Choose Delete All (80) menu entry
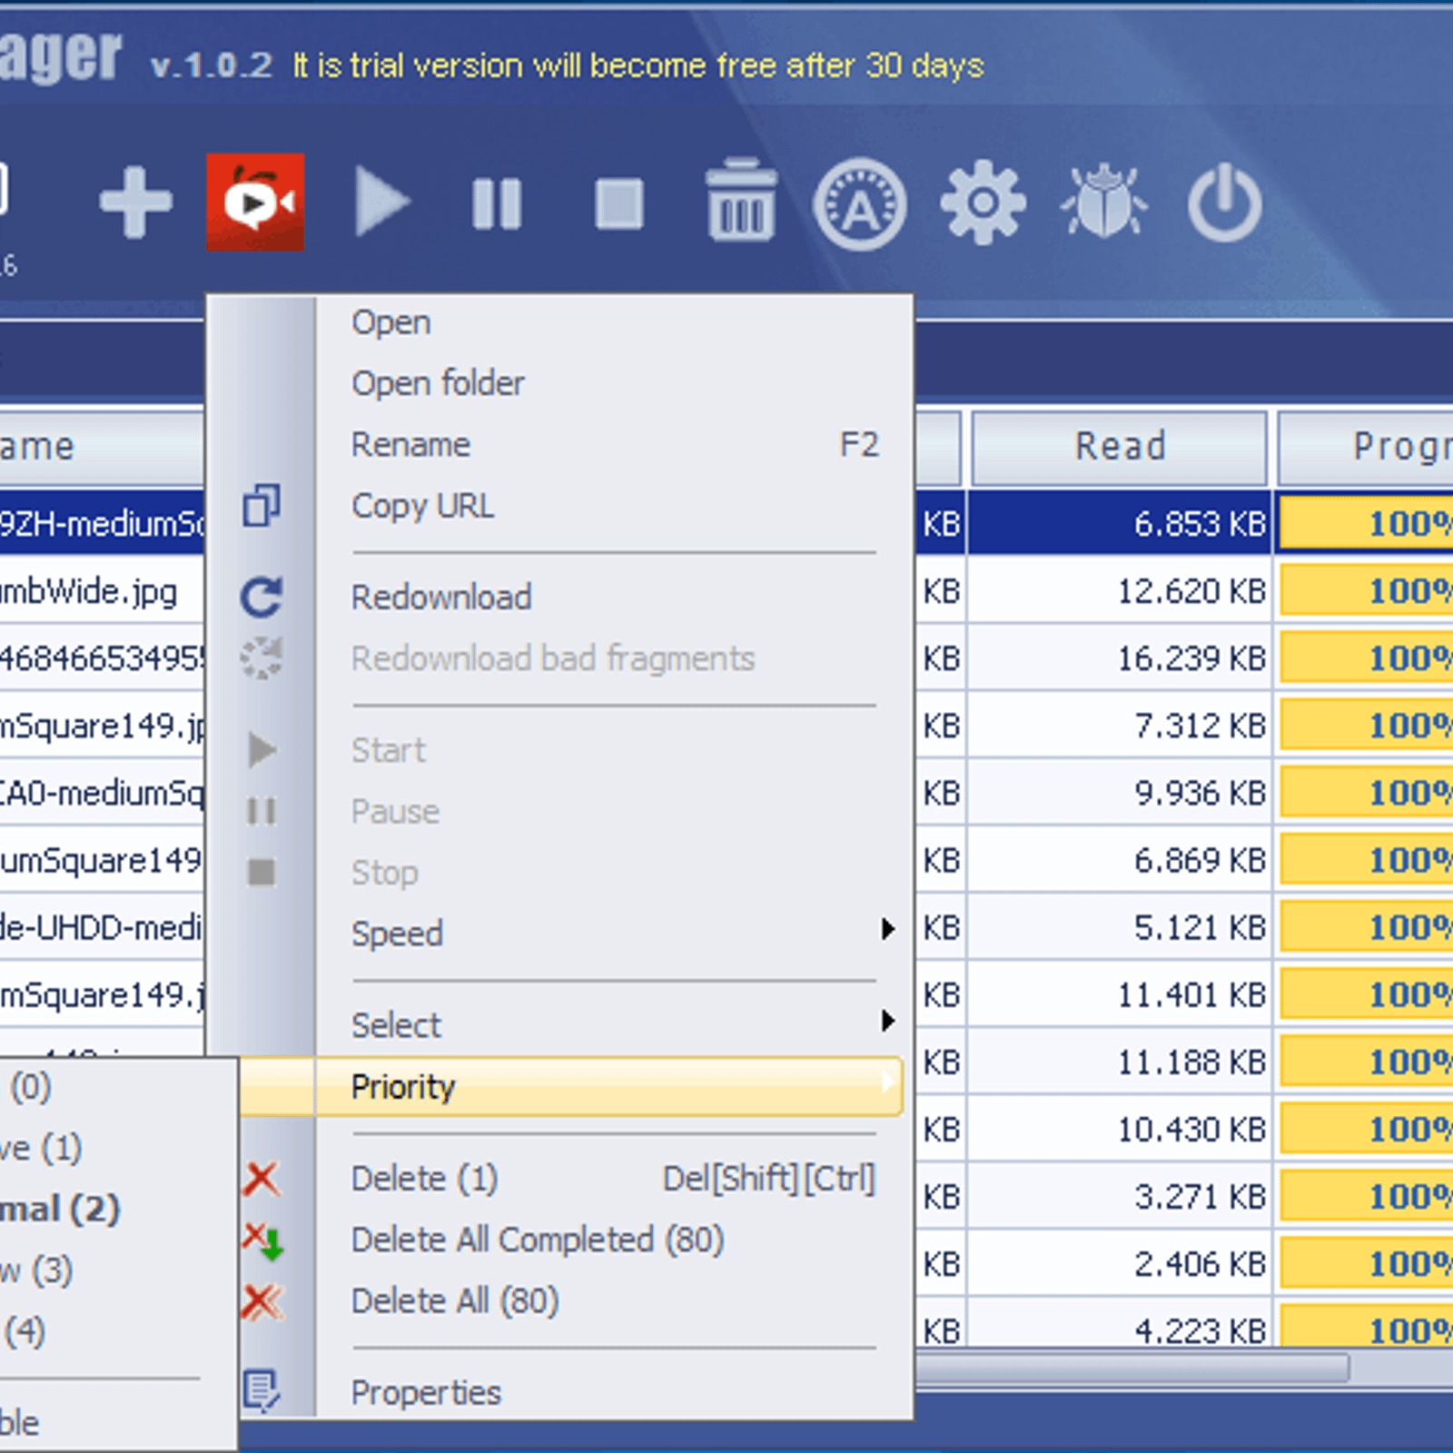 coord(455,1300)
